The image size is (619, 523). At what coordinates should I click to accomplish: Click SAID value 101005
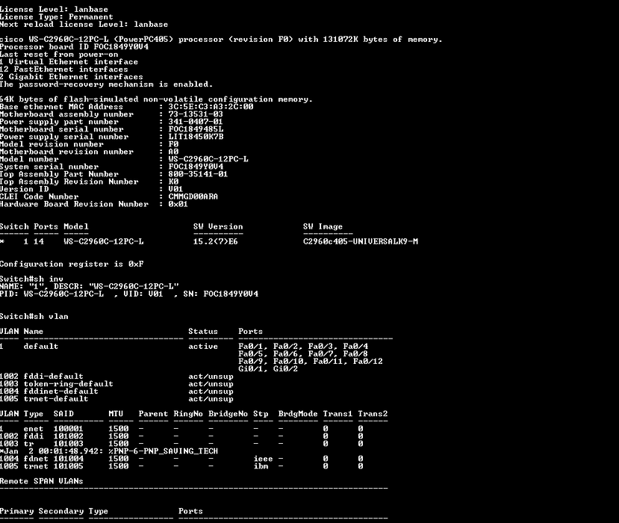point(68,466)
